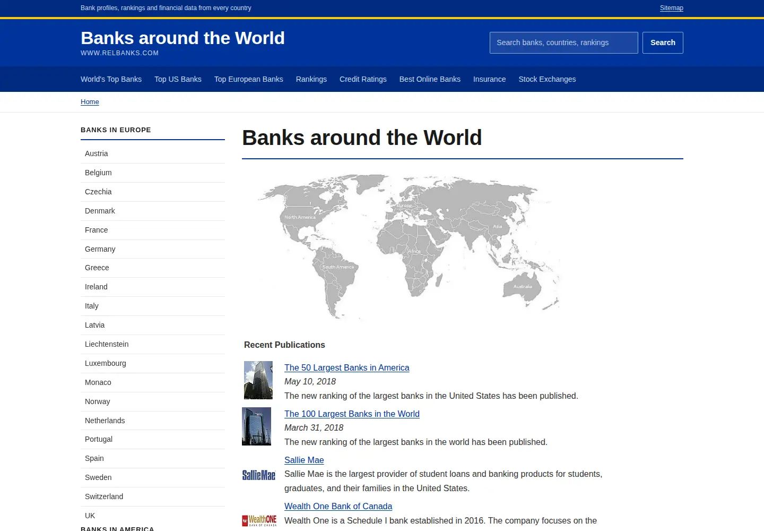Viewport: 764px width, 531px height.
Task: Click the skyscraper thumbnail for 50 Largest Banks
Action: click(x=258, y=380)
